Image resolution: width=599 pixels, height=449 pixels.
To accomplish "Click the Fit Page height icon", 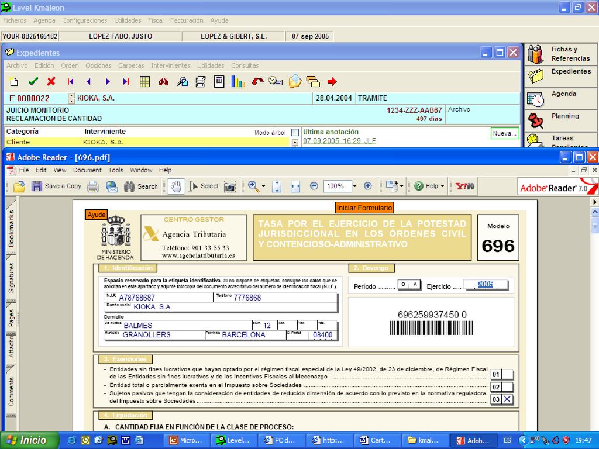I will coord(277,186).
